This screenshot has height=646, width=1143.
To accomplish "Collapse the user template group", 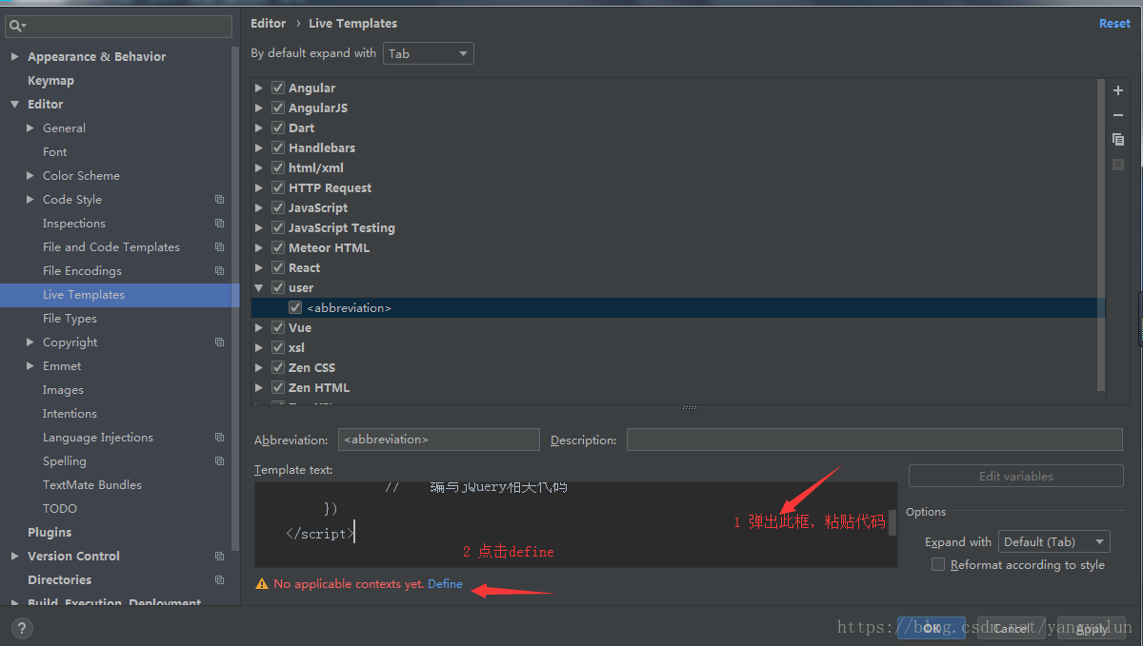I will coord(259,287).
